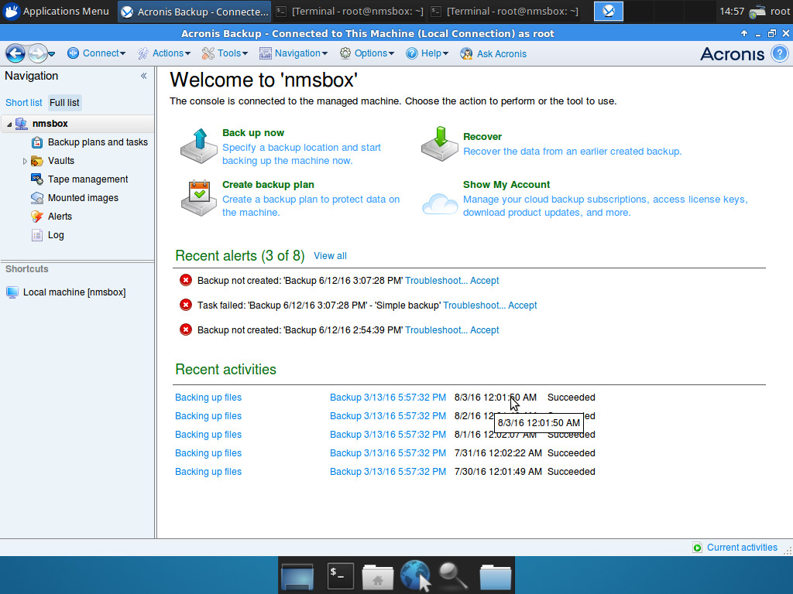
Task: Click the clock showing 14:57
Action: [x=731, y=11]
